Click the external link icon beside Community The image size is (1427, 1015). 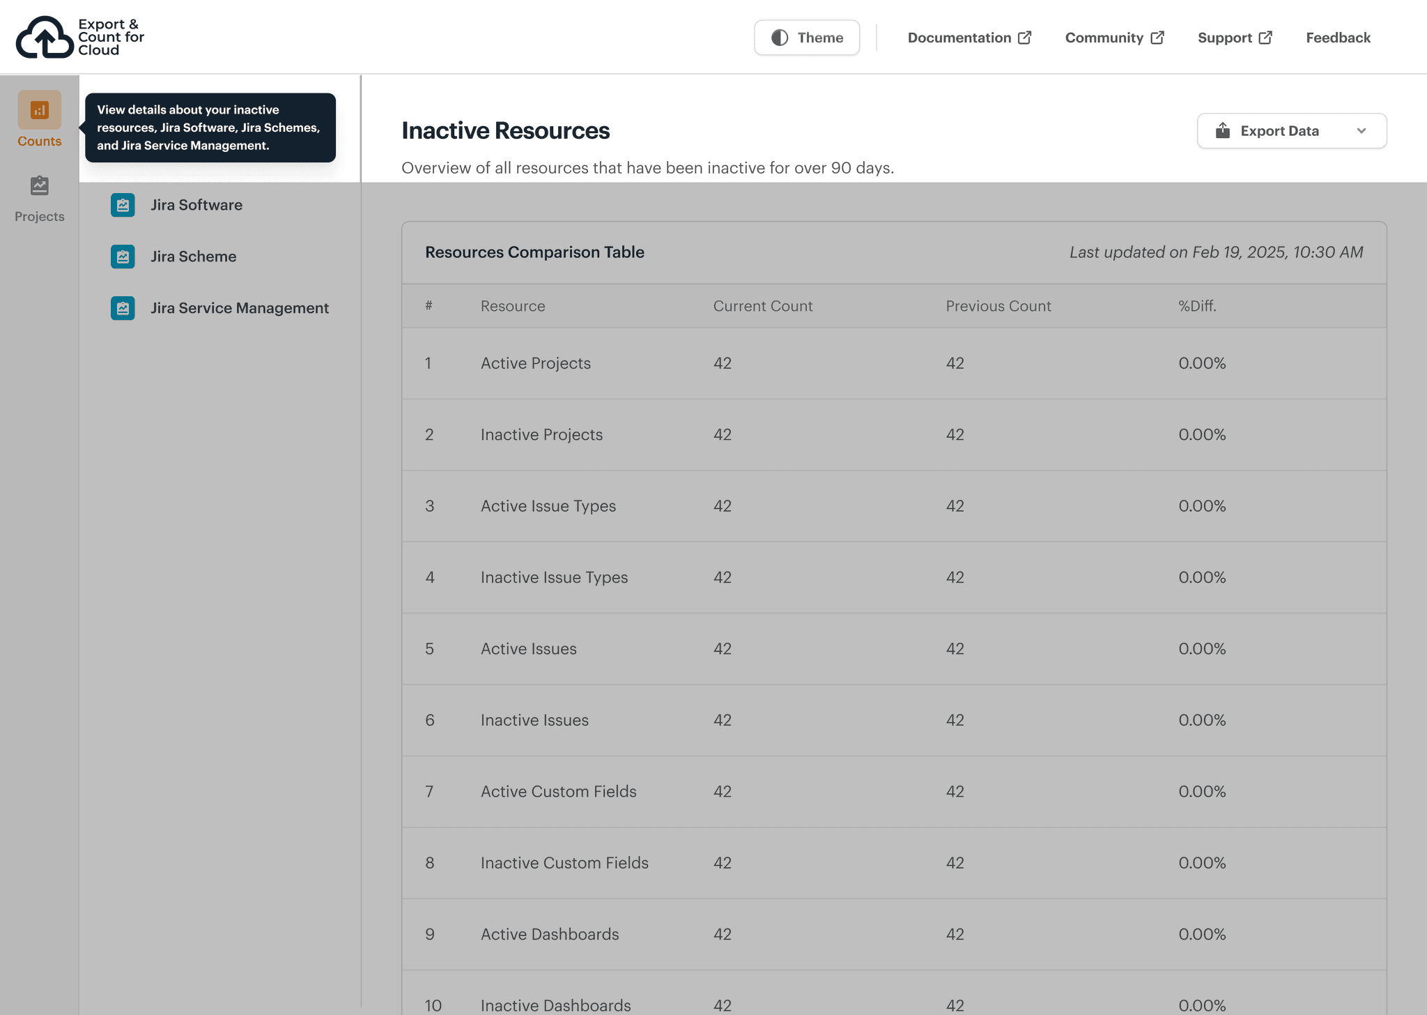pyautogui.click(x=1158, y=37)
